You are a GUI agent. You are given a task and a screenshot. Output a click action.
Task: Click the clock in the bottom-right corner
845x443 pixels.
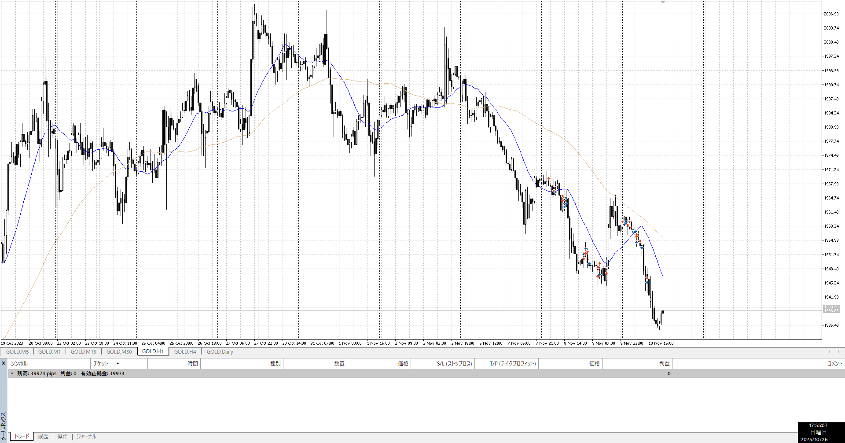pyautogui.click(x=818, y=432)
